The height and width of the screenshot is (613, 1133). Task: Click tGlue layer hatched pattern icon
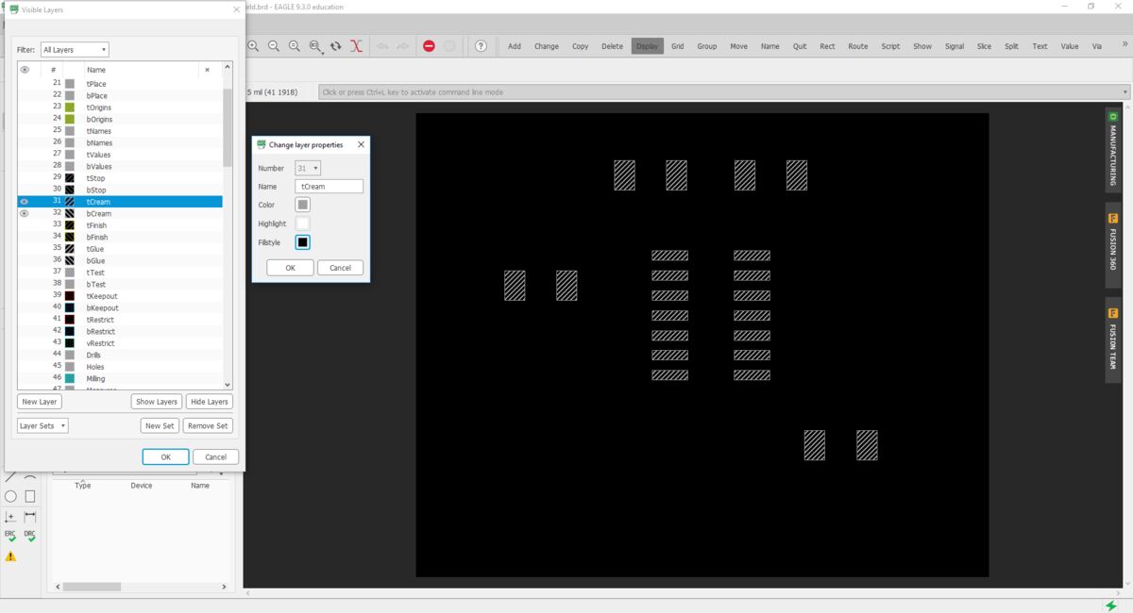pos(70,249)
